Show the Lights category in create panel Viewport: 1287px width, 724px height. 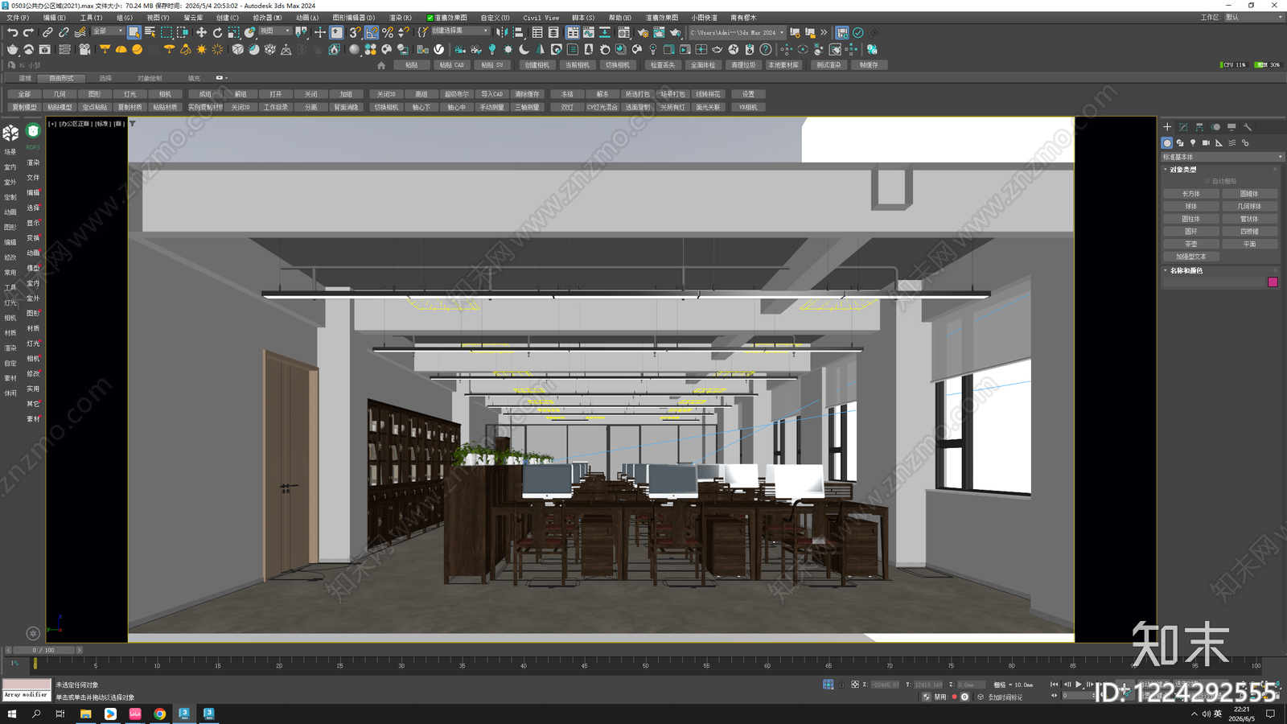point(1193,143)
